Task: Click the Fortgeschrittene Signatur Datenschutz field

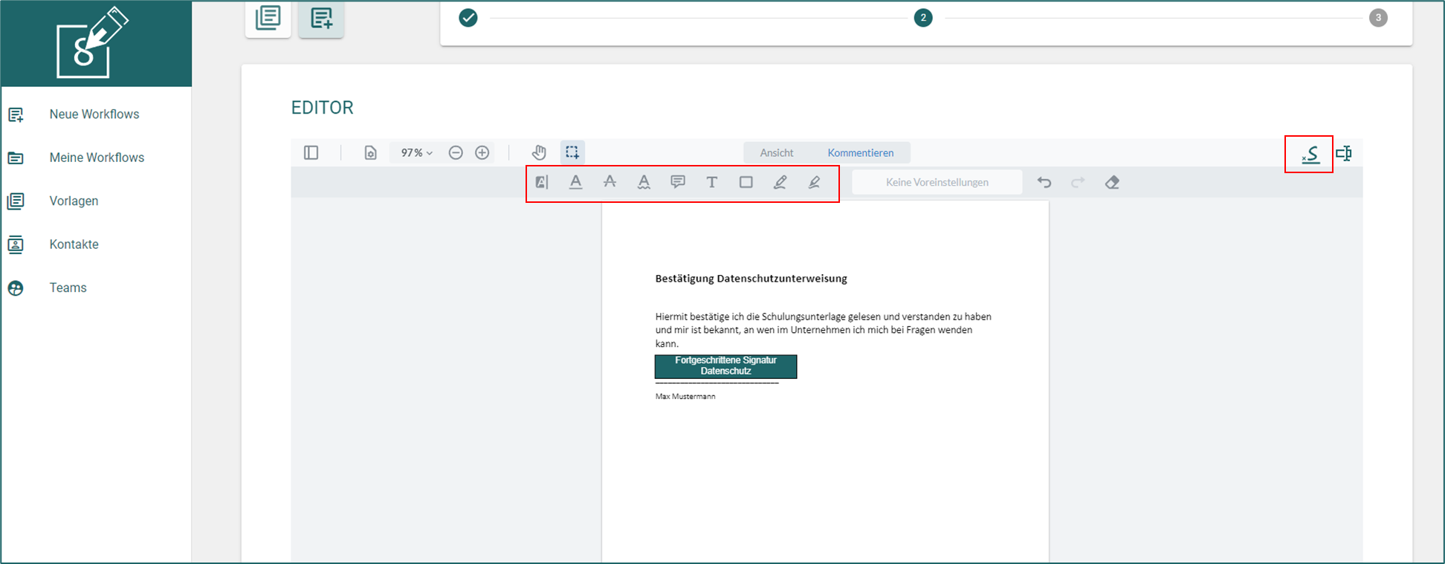Action: click(x=725, y=366)
